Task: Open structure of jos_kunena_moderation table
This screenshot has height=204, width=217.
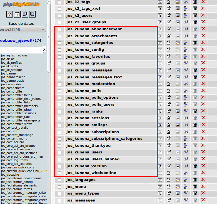Action: [x=169, y=84]
